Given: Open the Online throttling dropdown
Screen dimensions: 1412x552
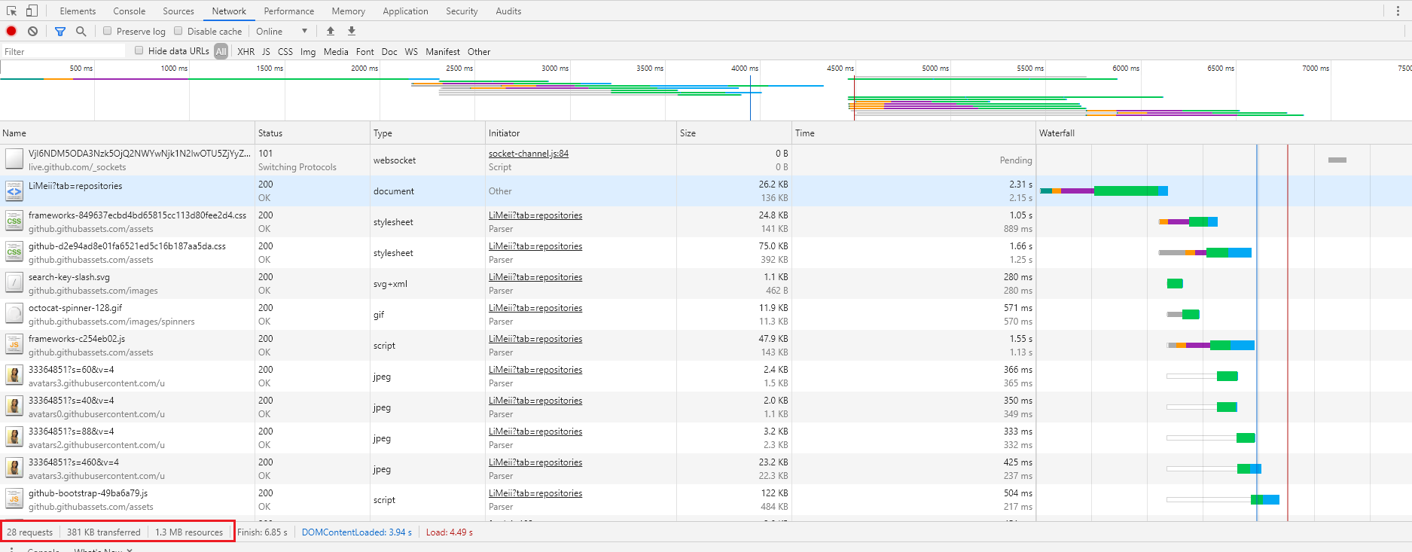Looking at the screenshot, I should pyautogui.click(x=282, y=31).
